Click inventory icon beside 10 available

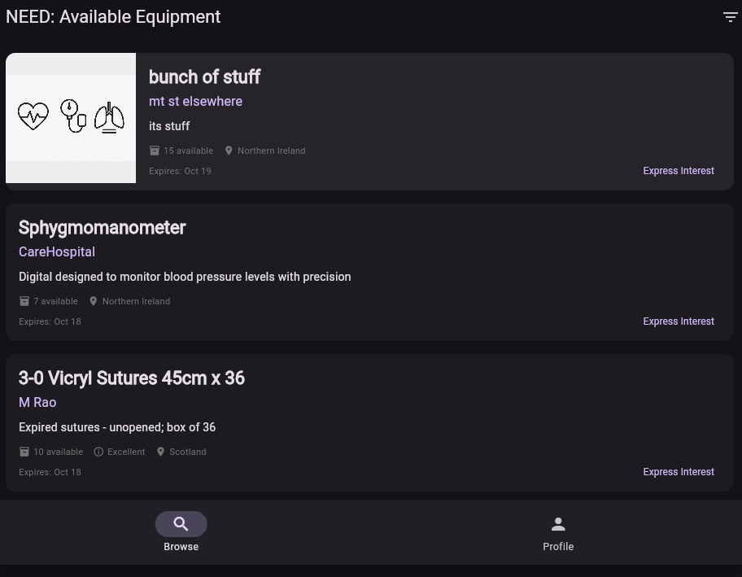(x=24, y=452)
